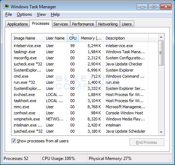This screenshot has width=175, height=165.
Task: Sort by Memory column header
Action: (91, 38)
